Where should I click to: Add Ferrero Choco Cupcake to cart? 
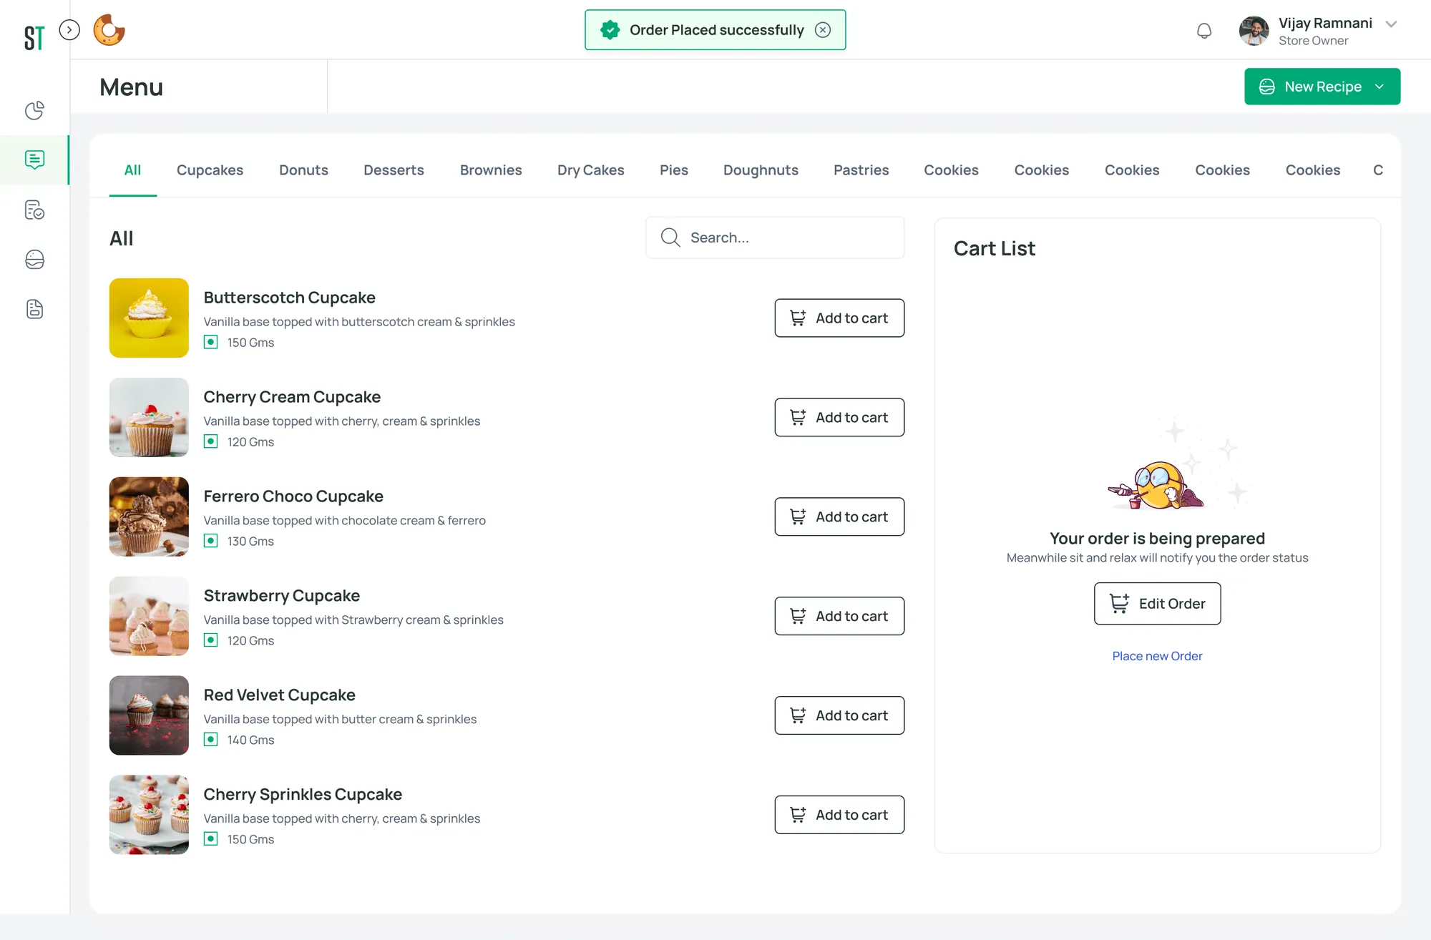click(839, 516)
